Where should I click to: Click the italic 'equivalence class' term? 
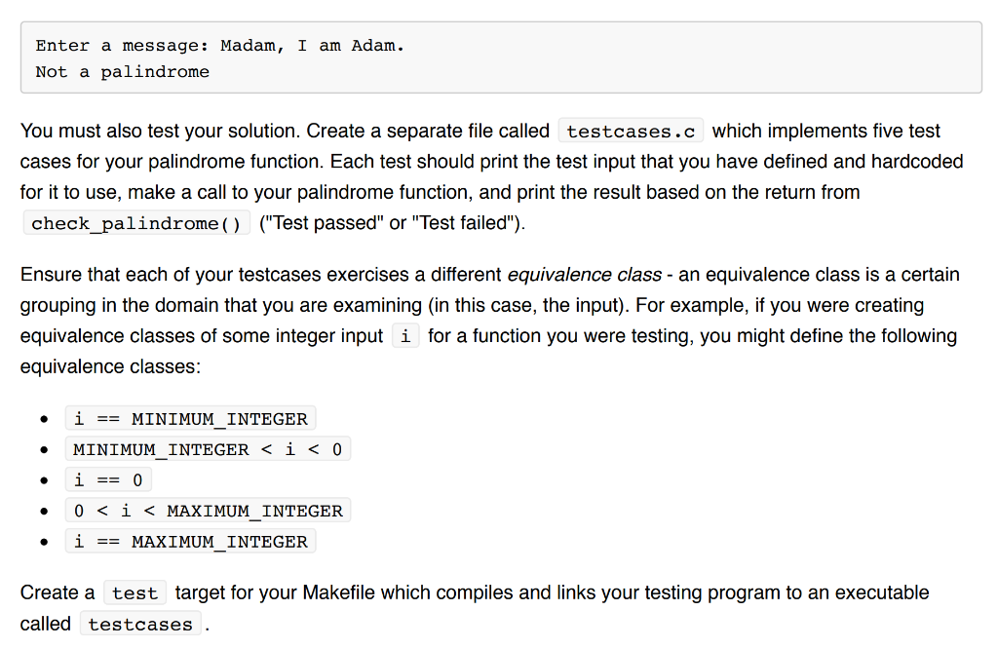[585, 274]
